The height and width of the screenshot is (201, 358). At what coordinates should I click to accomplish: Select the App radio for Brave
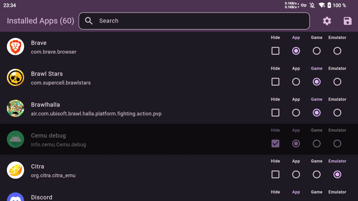[296, 51]
